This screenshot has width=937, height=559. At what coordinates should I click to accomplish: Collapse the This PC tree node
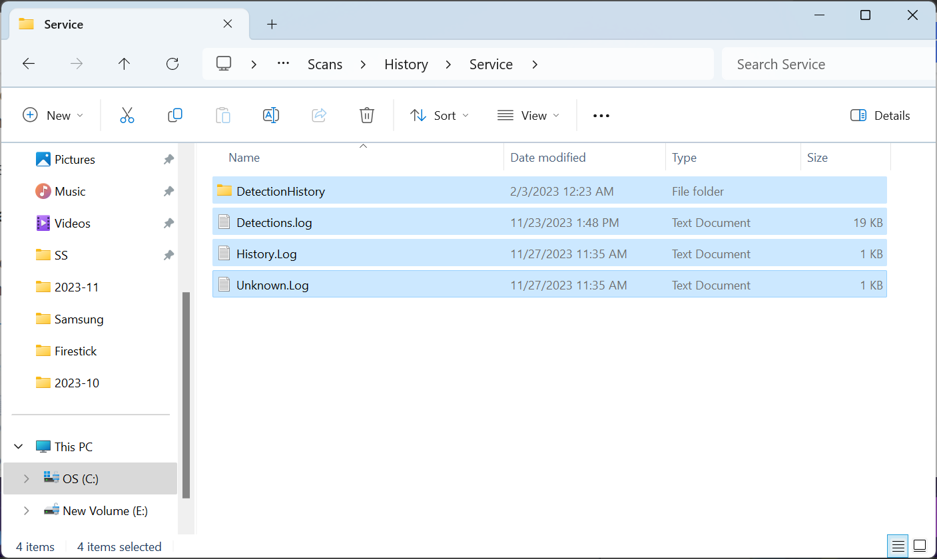19,447
